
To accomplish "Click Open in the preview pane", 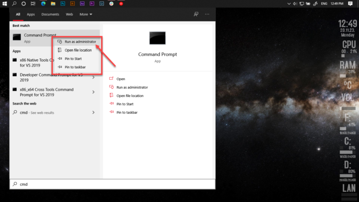I will pos(121,79).
